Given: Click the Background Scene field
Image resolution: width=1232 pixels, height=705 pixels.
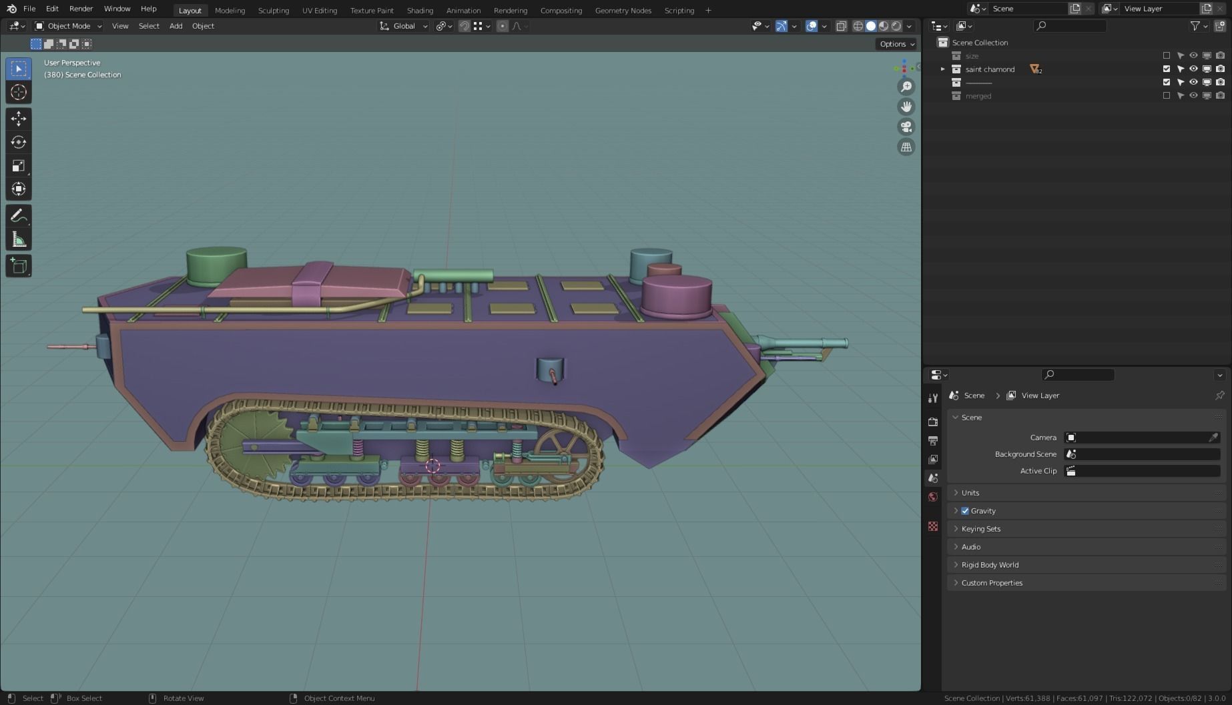Looking at the screenshot, I should [x=1142, y=454].
